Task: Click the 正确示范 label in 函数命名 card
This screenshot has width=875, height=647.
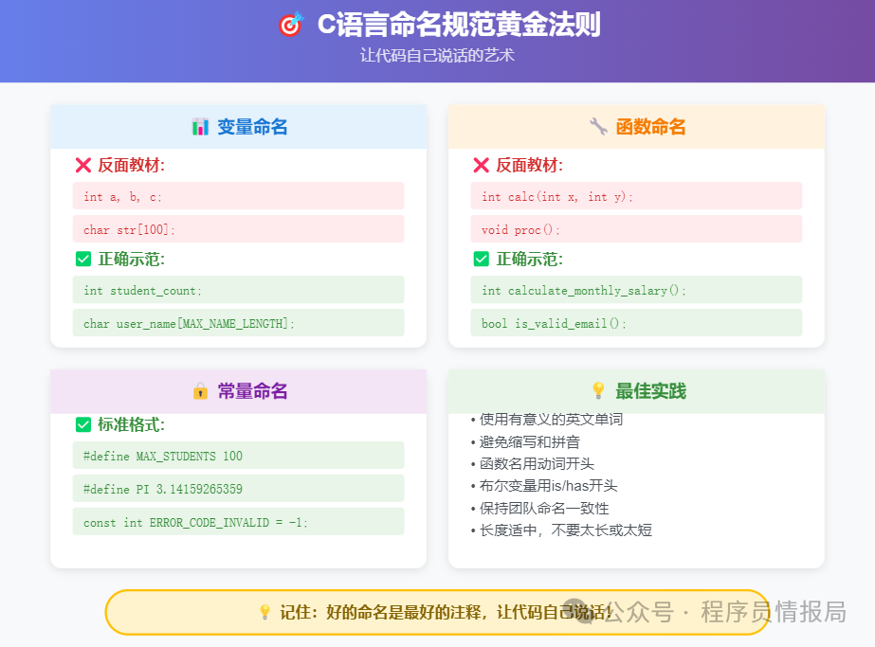Action: pyautogui.click(x=529, y=259)
